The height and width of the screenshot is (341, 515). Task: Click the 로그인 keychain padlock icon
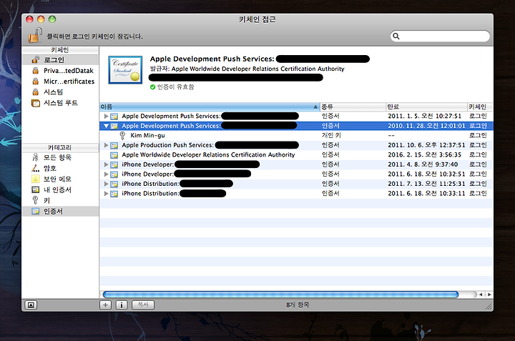[36, 60]
